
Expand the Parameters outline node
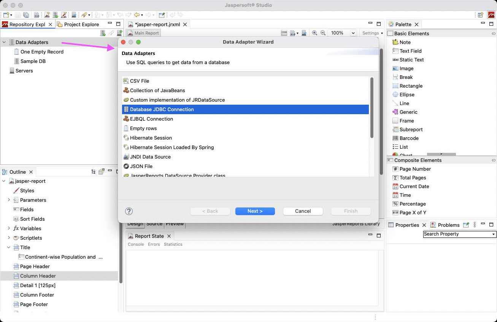pos(9,200)
